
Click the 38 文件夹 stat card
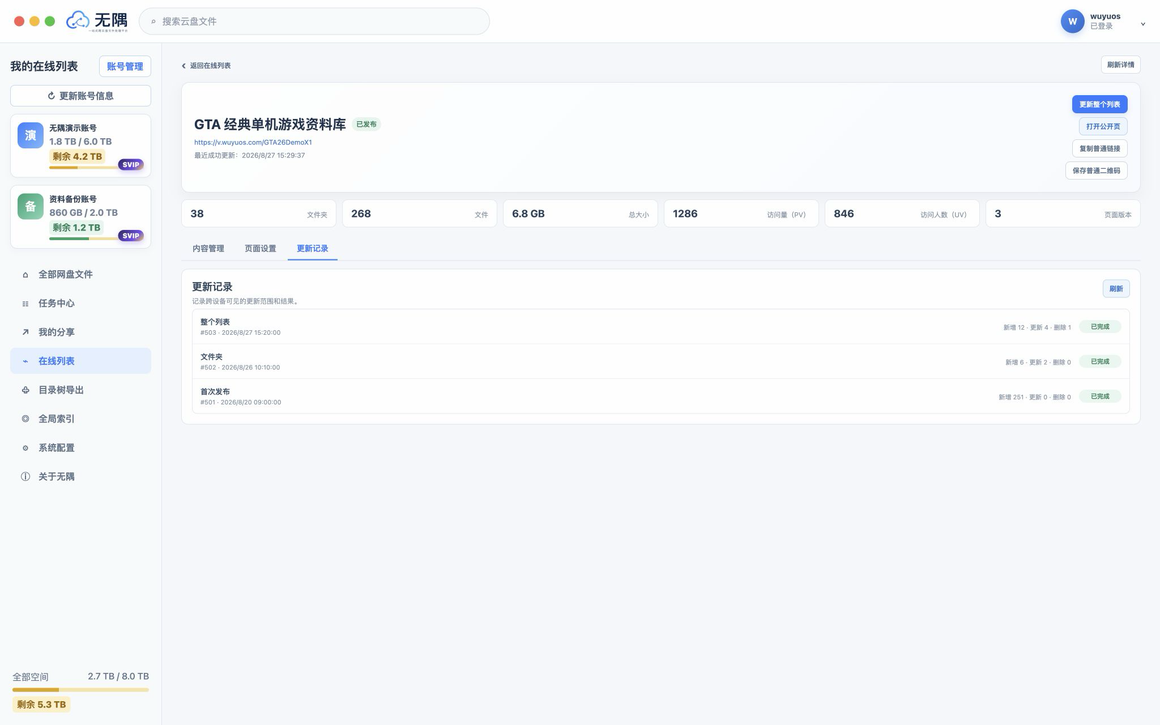(259, 214)
